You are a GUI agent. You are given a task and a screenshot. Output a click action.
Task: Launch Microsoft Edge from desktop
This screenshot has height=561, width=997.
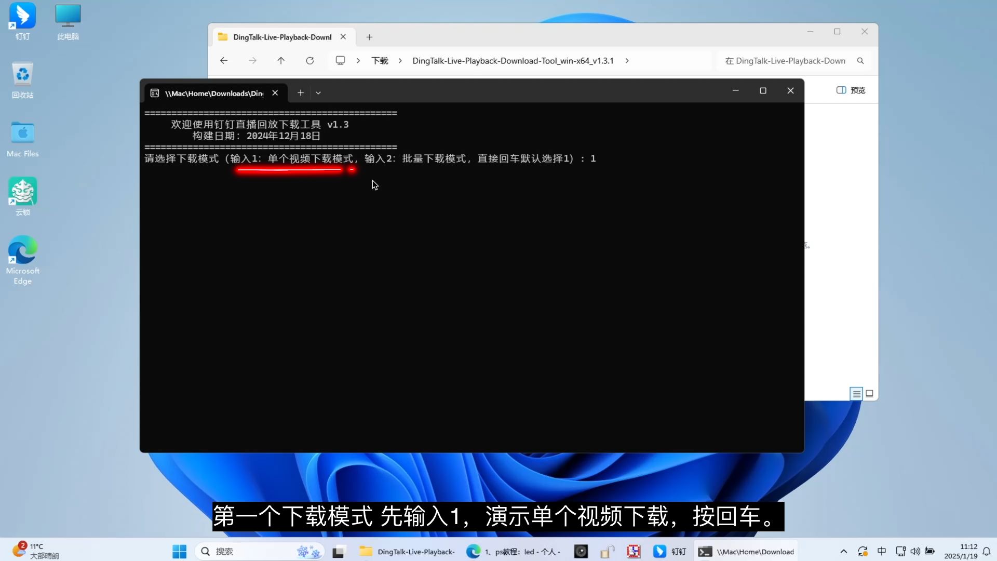22,260
